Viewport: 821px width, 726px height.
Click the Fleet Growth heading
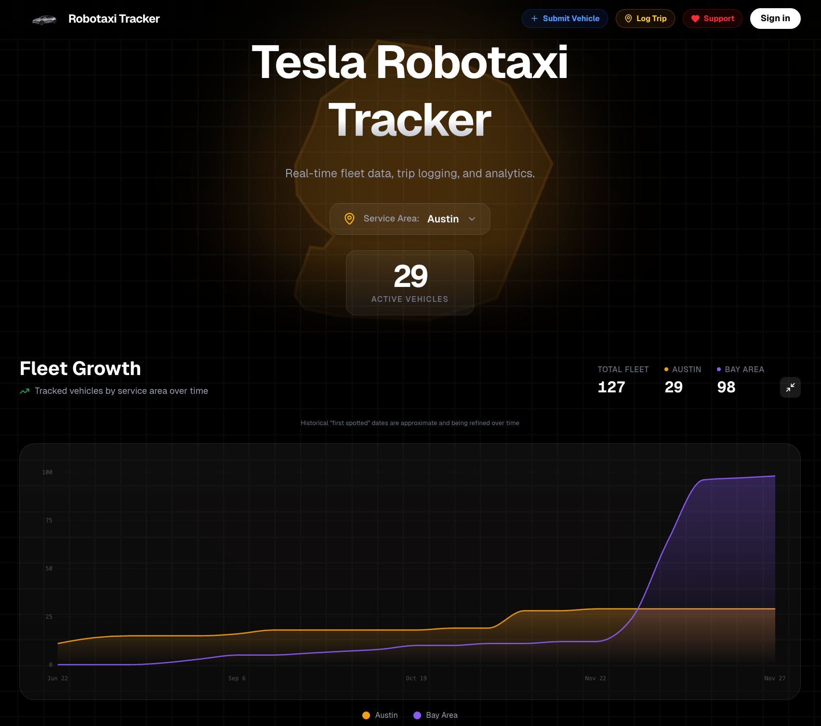tap(80, 369)
